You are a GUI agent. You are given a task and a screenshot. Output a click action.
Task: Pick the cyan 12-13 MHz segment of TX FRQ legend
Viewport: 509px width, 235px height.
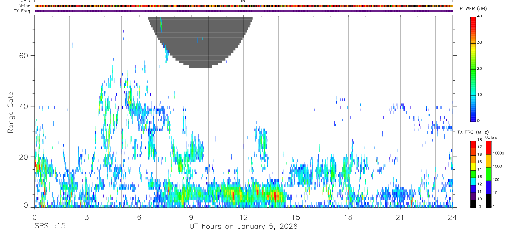point(473,181)
